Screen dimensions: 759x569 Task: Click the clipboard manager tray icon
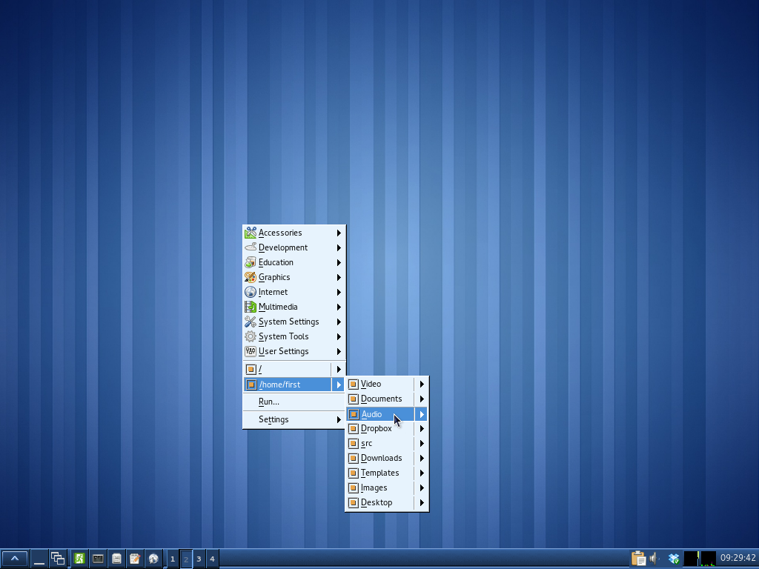point(638,559)
